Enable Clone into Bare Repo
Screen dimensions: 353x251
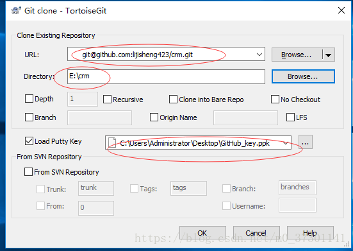click(173, 100)
